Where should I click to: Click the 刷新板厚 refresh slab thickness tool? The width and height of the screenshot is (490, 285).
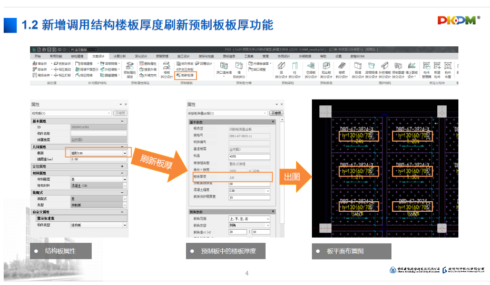click(x=185, y=75)
